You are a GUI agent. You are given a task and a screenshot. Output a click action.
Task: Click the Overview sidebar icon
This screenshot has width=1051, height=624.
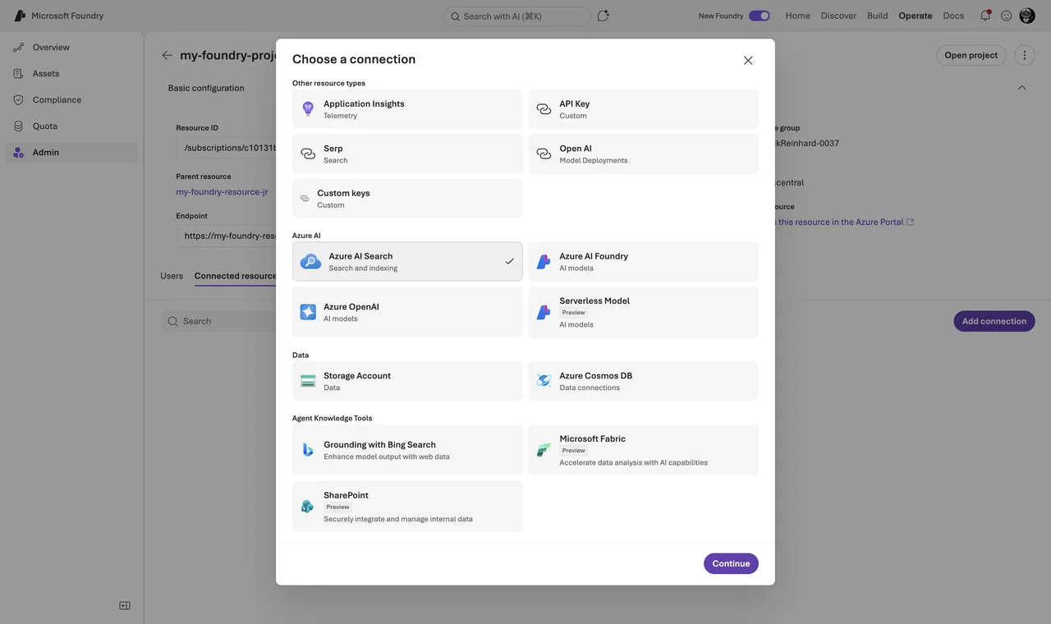click(x=18, y=48)
